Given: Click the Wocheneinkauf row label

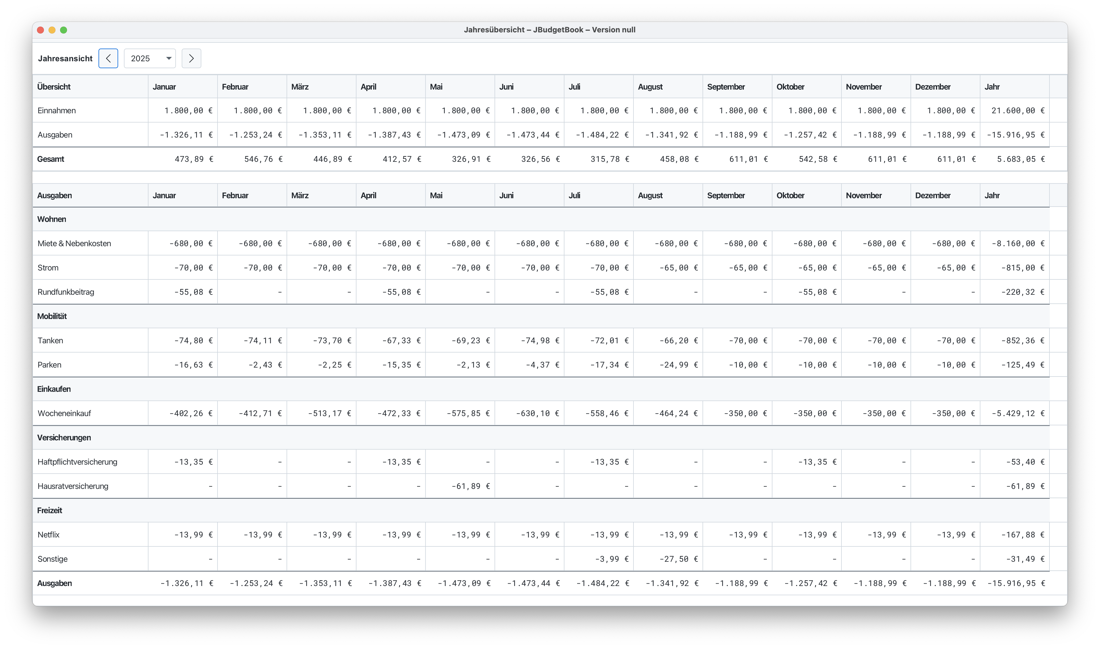Looking at the screenshot, I should tap(64, 413).
